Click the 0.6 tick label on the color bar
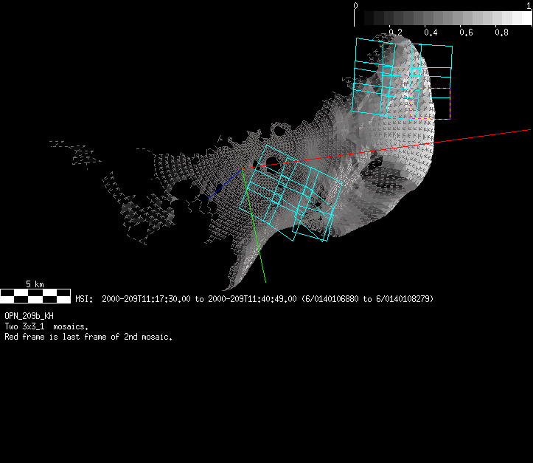 pos(466,32)
